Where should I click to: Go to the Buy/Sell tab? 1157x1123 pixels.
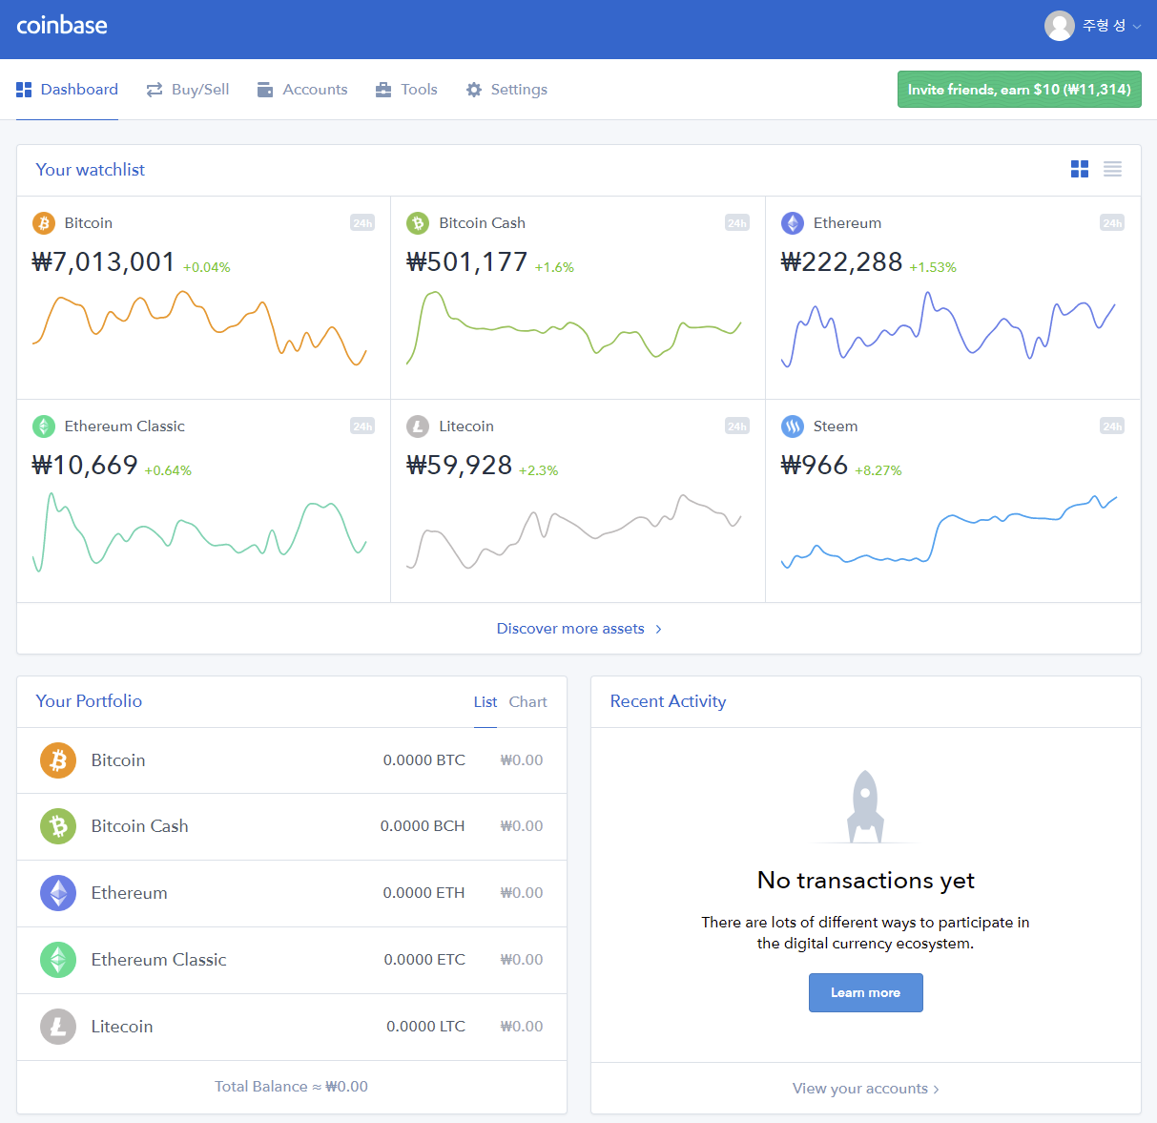click(x=188, y=90)
